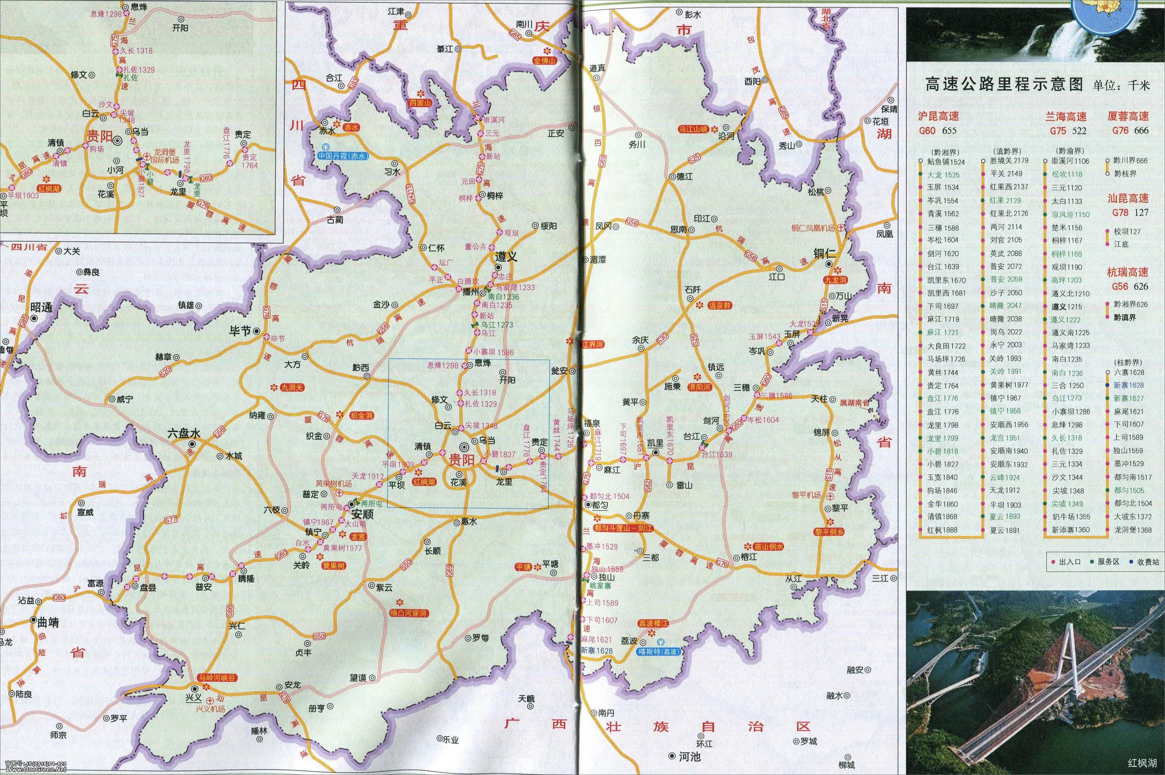This screenshot has width=1165, height=775.
Task: Click the scenic spot icon beside 织金洞
Action: [339, 414]
